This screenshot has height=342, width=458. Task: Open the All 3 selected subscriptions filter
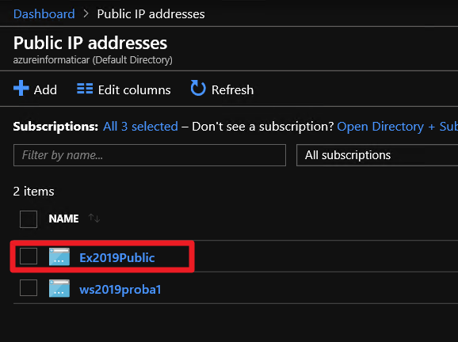pos(140,127)
